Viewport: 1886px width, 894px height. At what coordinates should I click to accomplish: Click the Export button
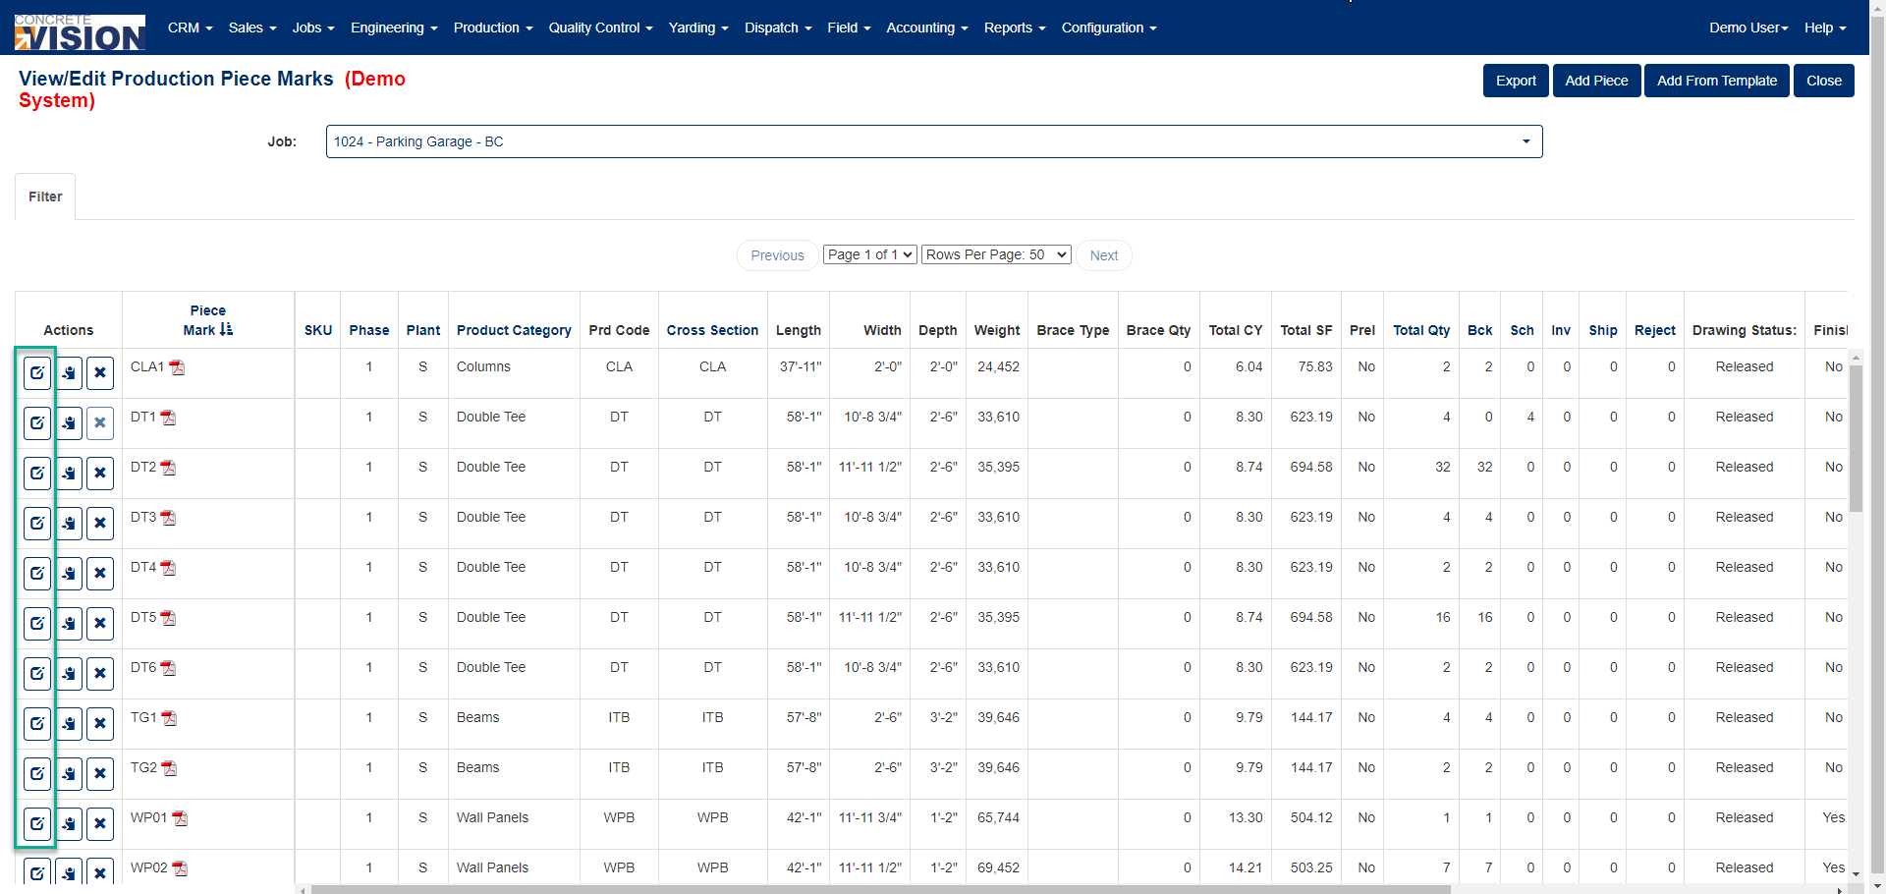tap(1516, 81)
